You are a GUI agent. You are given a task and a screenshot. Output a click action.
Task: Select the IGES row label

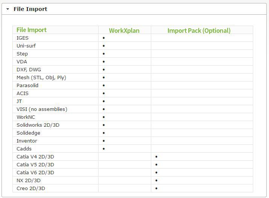[23, 38]
